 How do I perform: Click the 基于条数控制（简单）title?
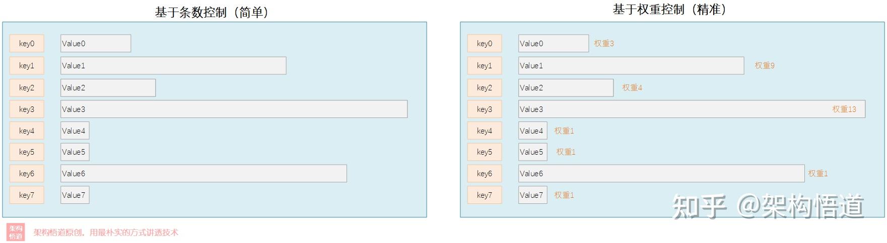212,12
